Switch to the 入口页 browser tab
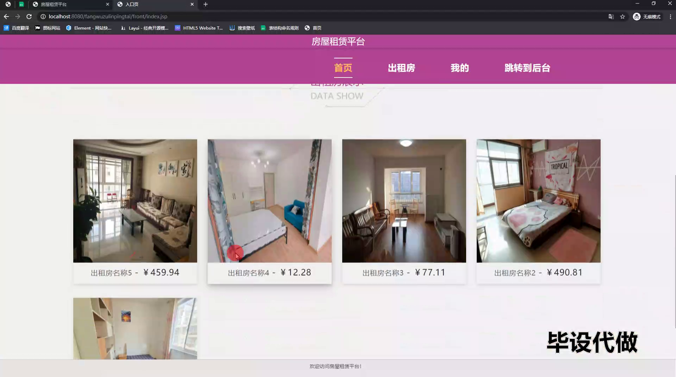Viewport: 676px width, 377px height. [155, 4]
